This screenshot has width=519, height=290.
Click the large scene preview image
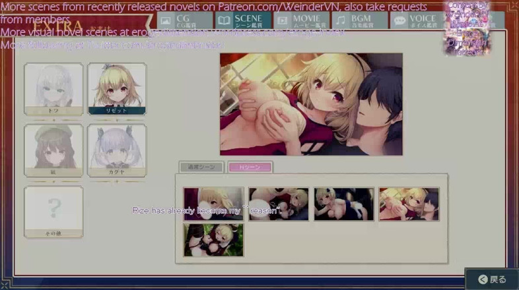point(311,104)
